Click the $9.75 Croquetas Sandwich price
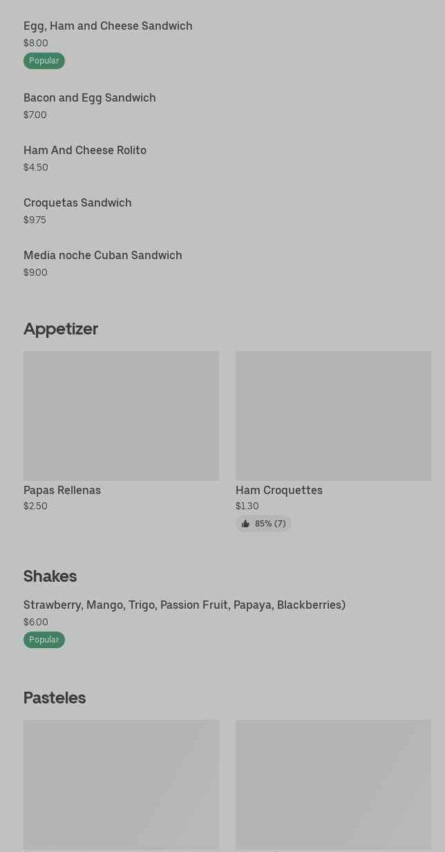Screen dimensions: 445x852 coord(35,220)
